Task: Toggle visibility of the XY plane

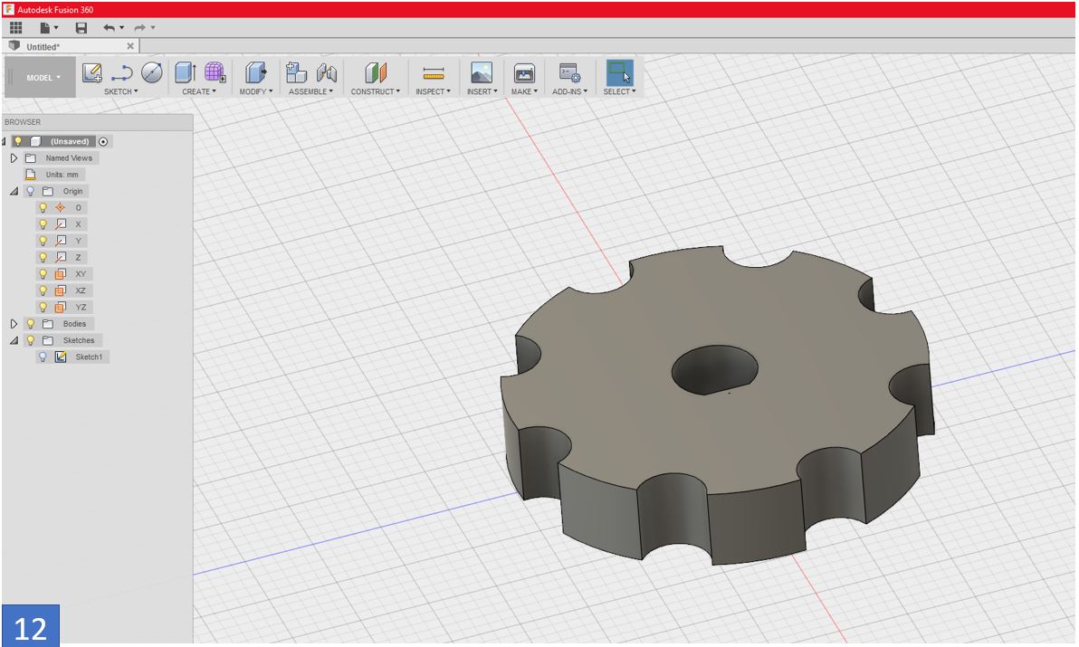Action: pos(43,273)
